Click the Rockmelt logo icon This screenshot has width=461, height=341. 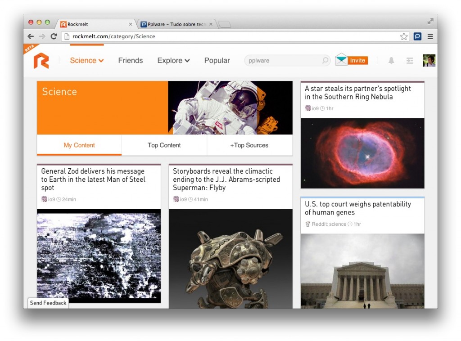point(41,61)
